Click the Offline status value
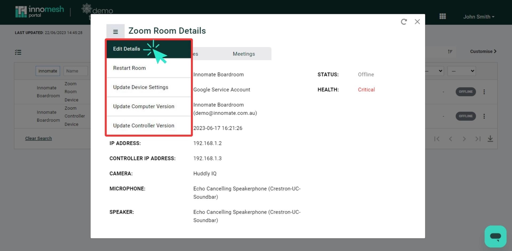 click(x=366, y=74)
